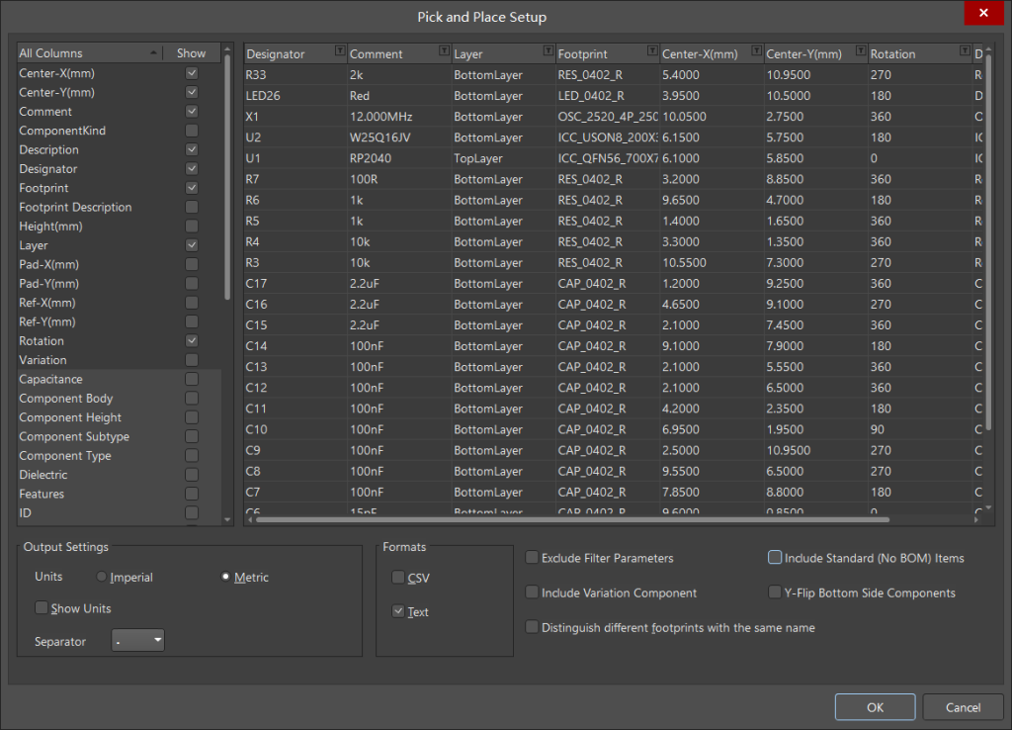The height and width of the screenshot is (730, 1012).
Task: Enable Y-Flip Bottom Side Components
Action: (x=775, y=593)
